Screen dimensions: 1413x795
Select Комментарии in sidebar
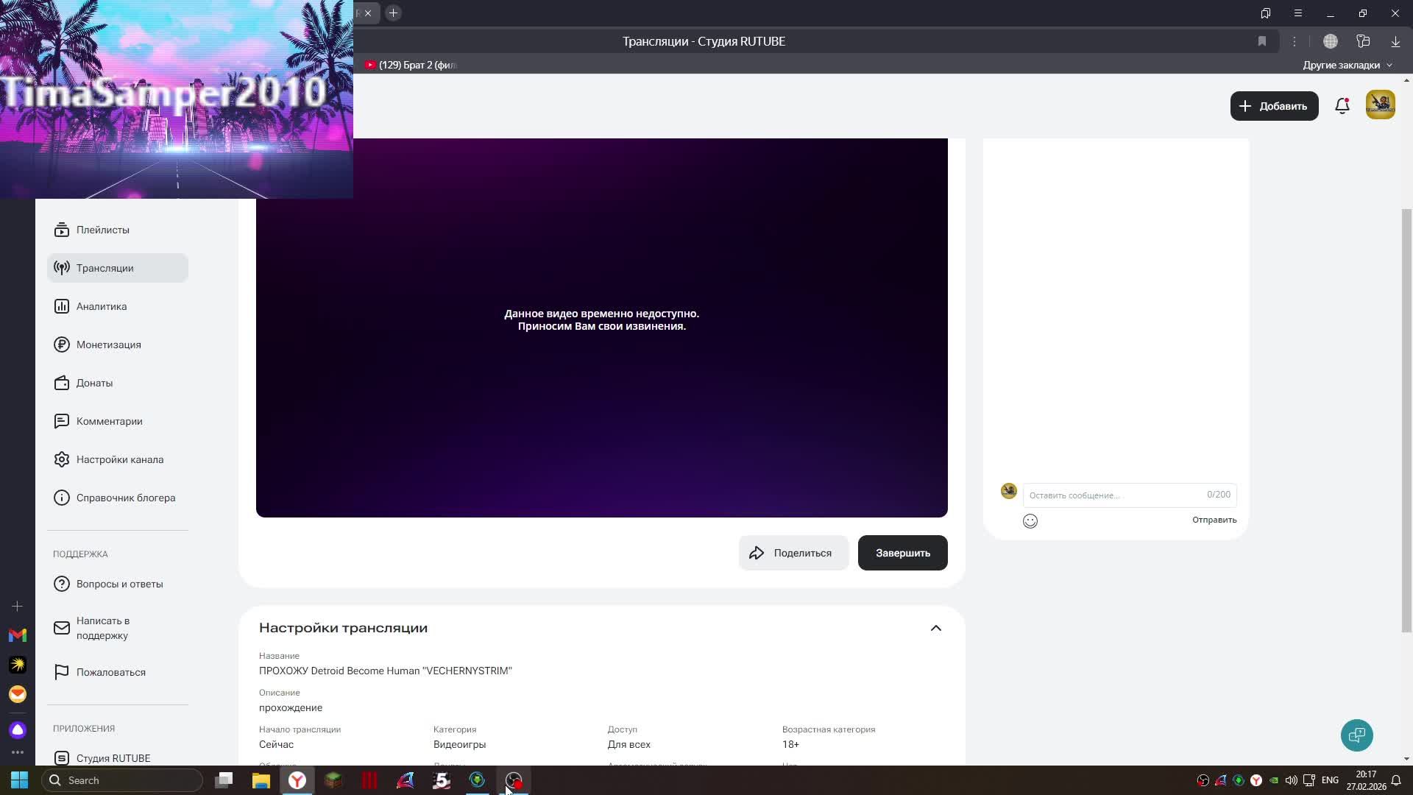coord(109,421)
